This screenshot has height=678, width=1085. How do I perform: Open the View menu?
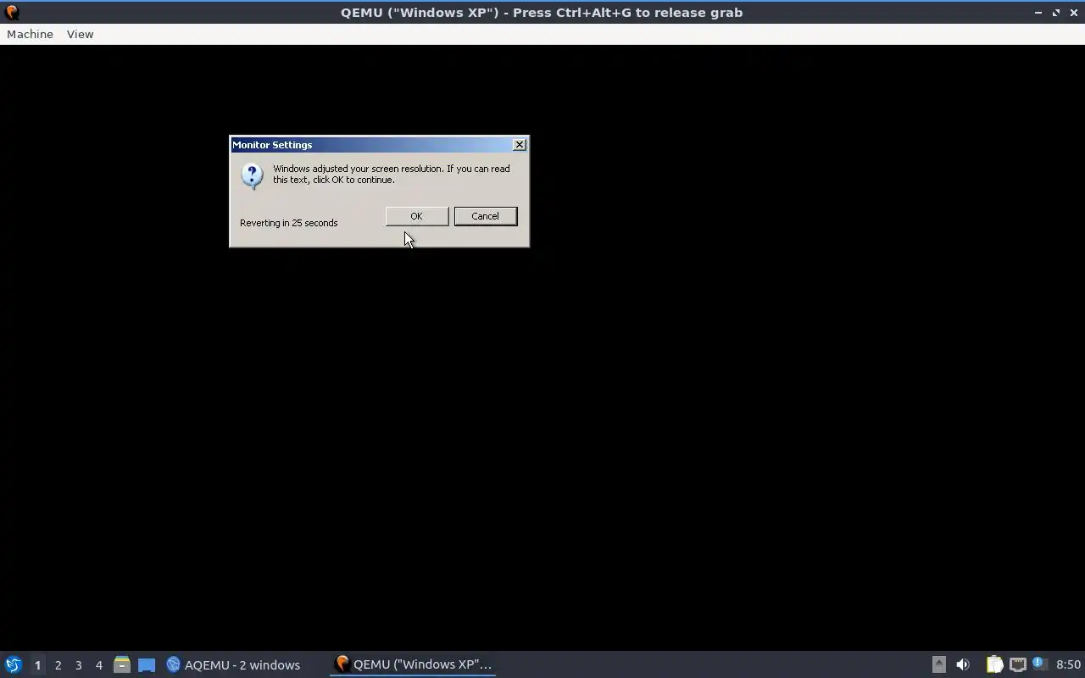(80, 34)
